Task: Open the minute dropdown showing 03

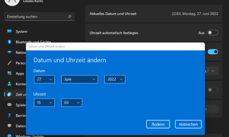Action: tap(72, 103)
